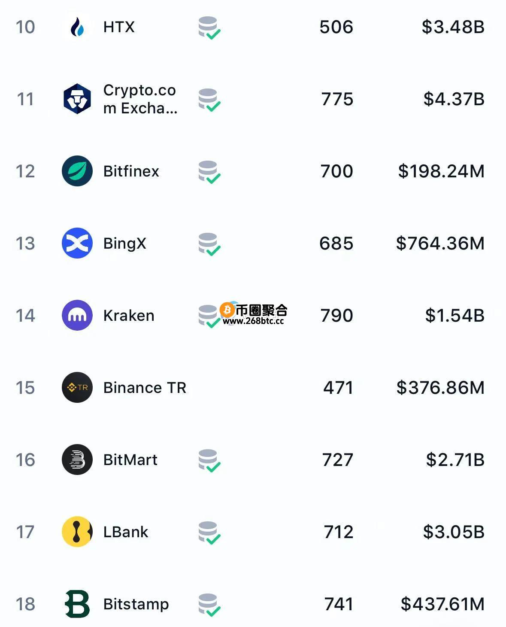The image size is (506, 627).
Task: Click HTX proof-of-reserves database icon
Action: [209, 28]
